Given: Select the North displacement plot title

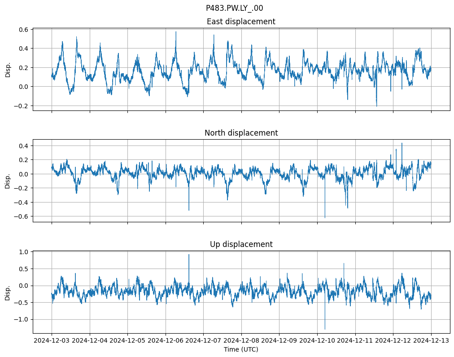Looking at the screenshot, I should (x=241, y=133).
